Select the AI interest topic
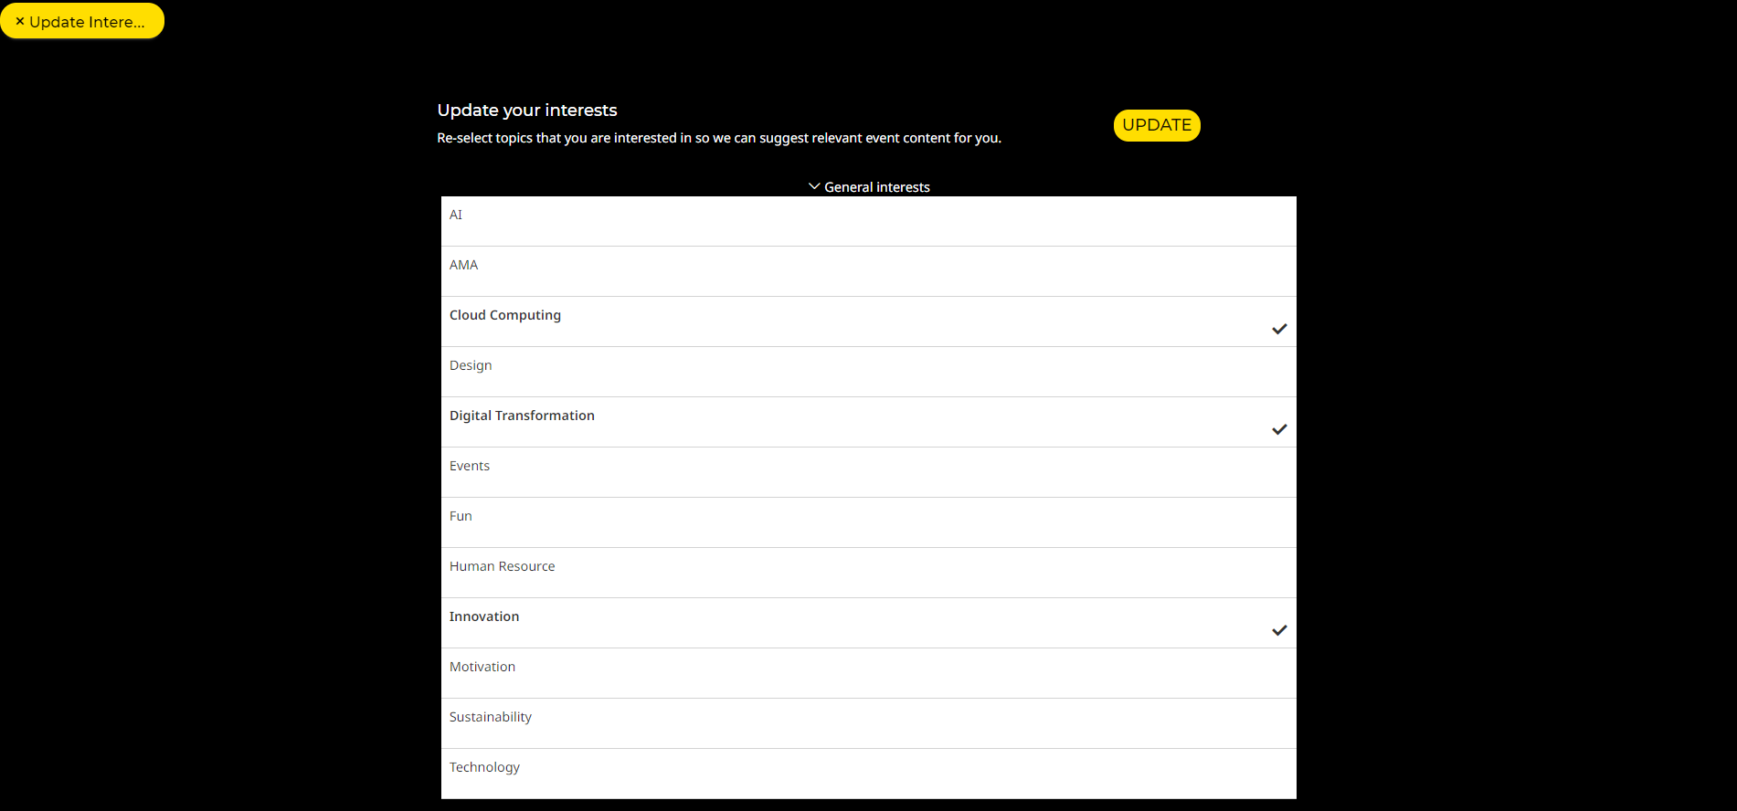 pyautogui.click(x=456, y=215)
